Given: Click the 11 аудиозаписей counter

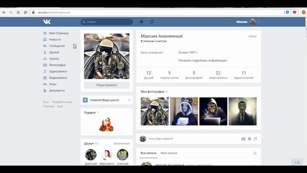Looking at the screenshot, I should point(244,75).
